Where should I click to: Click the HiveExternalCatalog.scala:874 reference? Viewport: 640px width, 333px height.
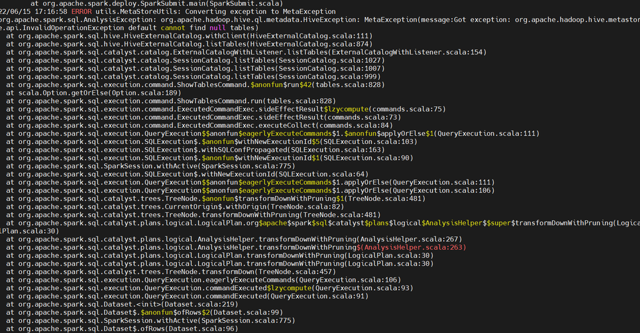pos(309,44)
